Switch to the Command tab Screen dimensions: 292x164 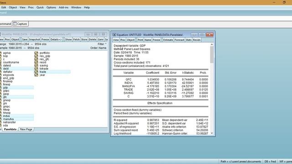5,24
